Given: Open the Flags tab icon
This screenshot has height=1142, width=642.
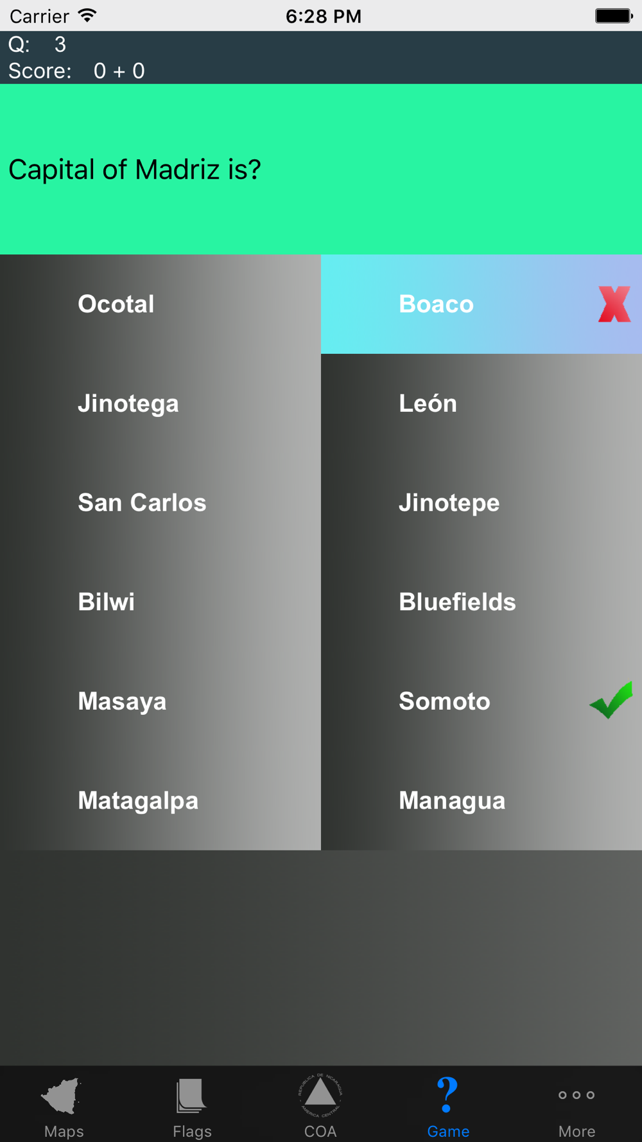Looking at the screenshot, I should (x=191, y=1096).
